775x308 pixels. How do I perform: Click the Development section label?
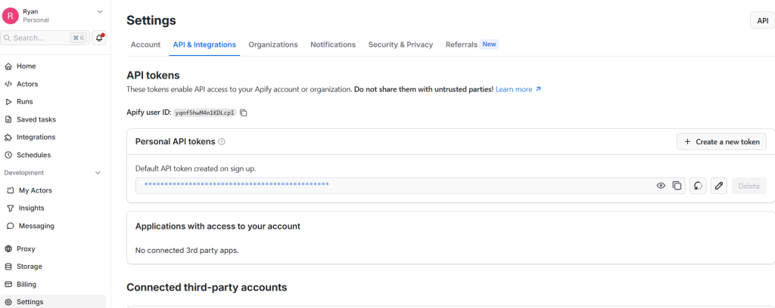click(x=23, y=173)
